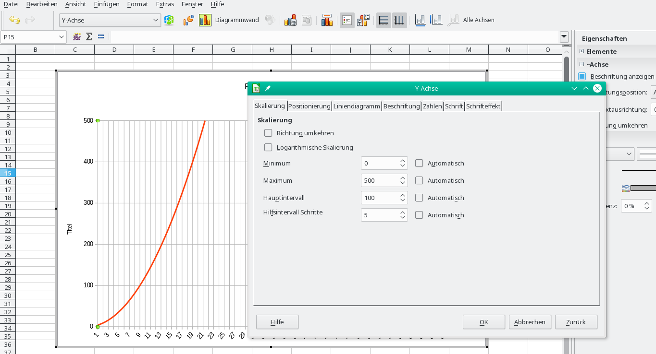Open the data ranges icon
This screenshot has height=354, width=656.
pyautogui.click(x=290, y=20)
